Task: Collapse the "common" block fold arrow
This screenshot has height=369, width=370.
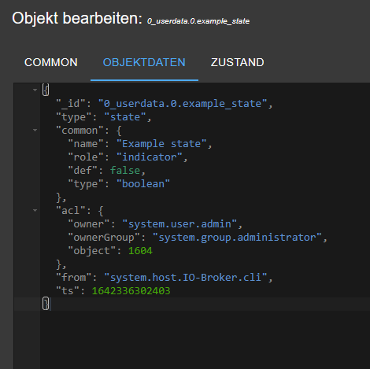Action: pyautogui.click(x=35, y=131)
